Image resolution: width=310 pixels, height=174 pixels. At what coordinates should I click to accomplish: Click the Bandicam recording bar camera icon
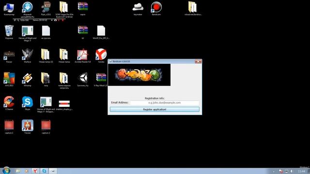(55, 20)
